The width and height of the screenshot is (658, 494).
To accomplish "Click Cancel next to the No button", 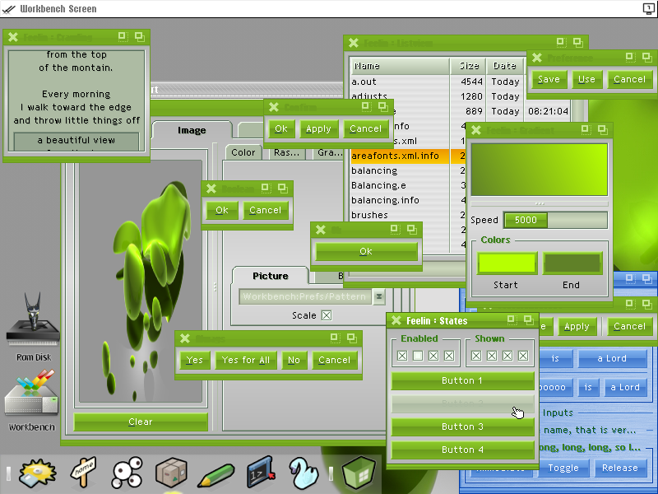I will click(335, 360).
